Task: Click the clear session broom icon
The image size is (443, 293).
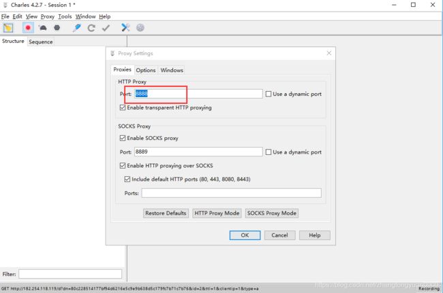Action: click(8, 28)
